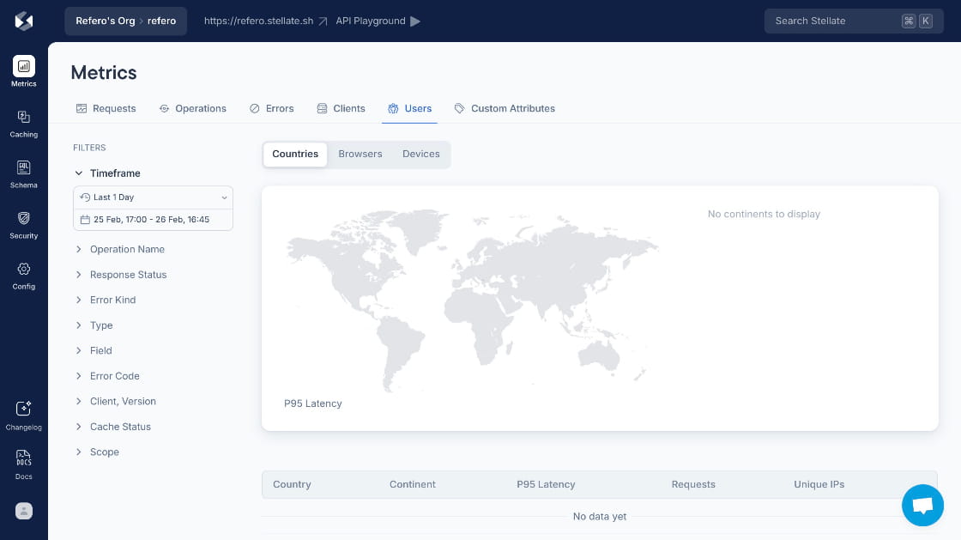Open the Schema section in sidebar

(24, 173)
